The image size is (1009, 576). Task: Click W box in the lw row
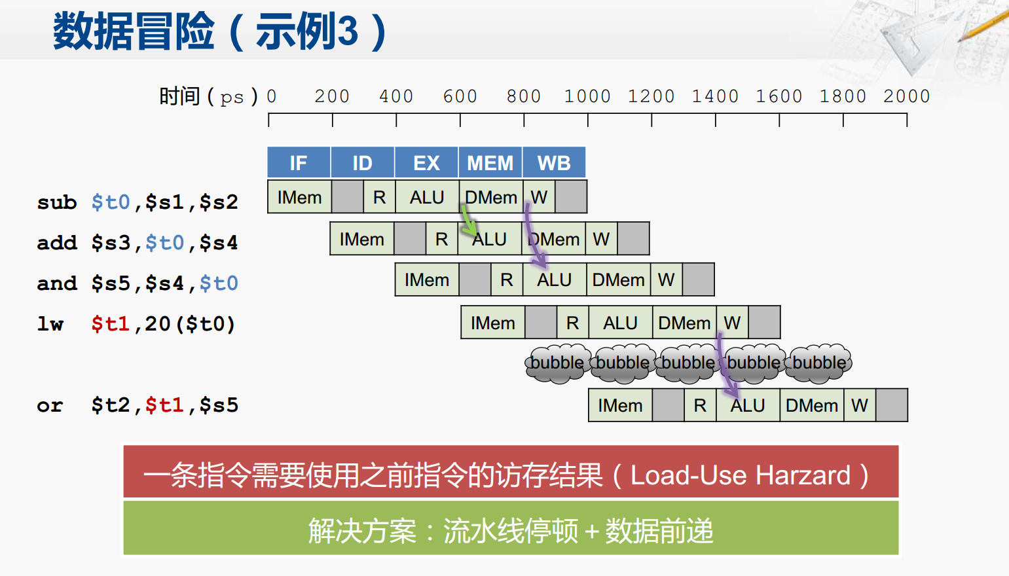[733, 323]
